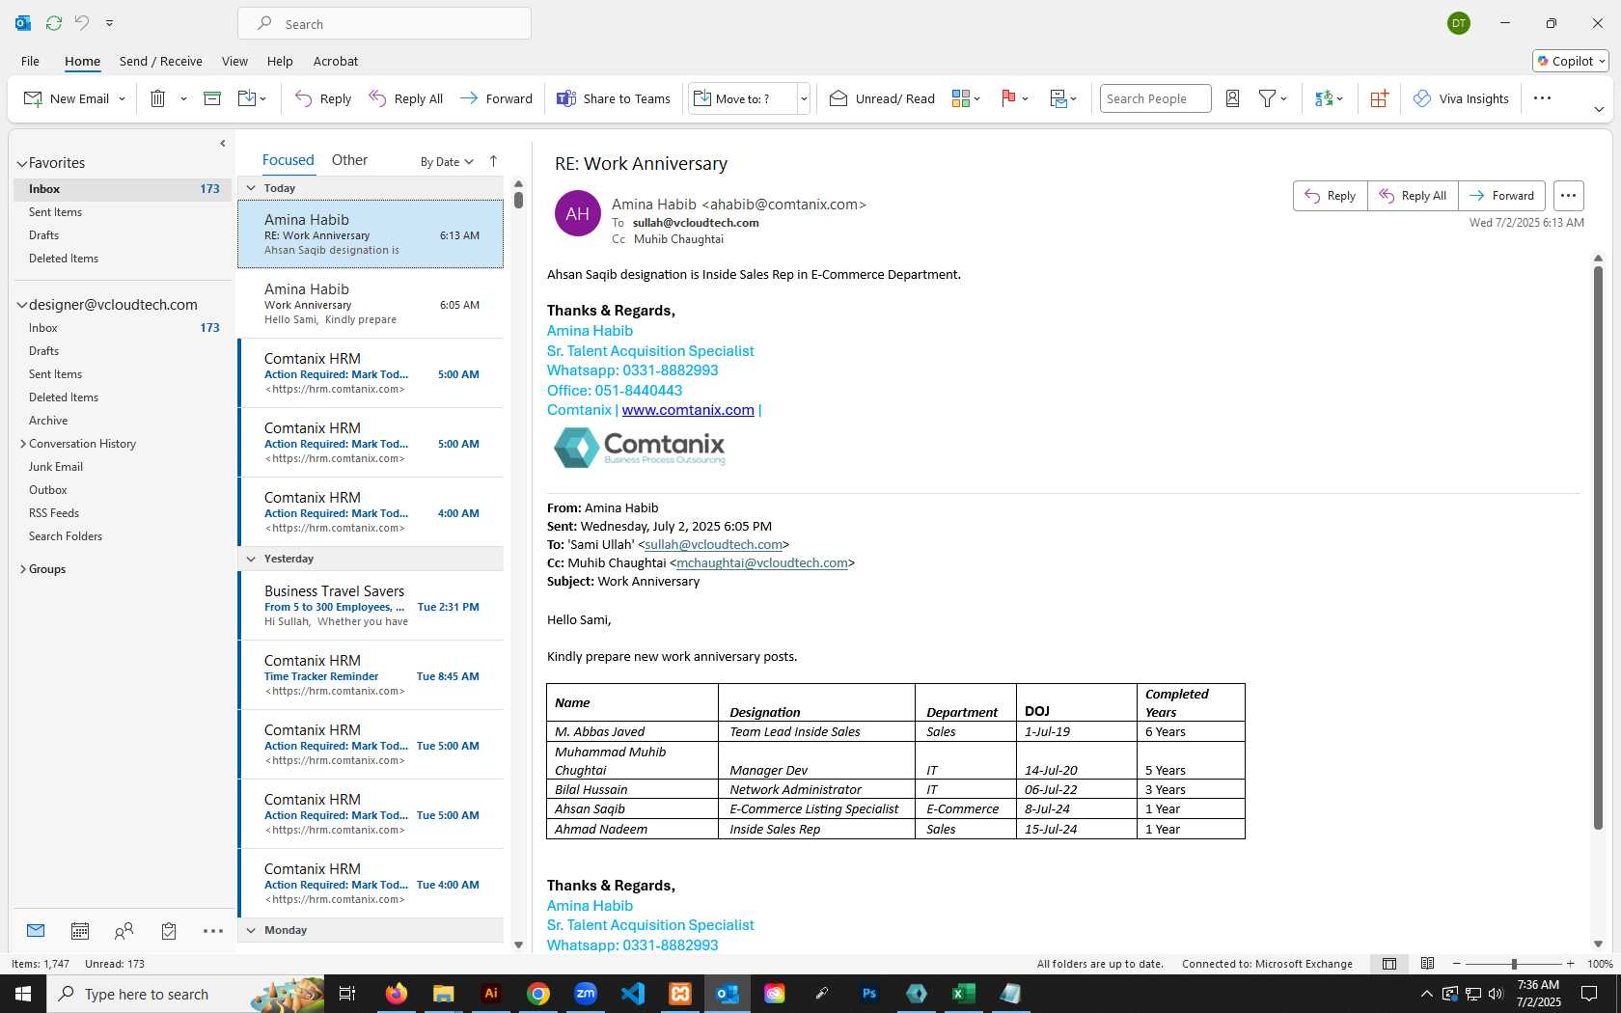
Task: Open the Address Book icon
Action: 1232,98
